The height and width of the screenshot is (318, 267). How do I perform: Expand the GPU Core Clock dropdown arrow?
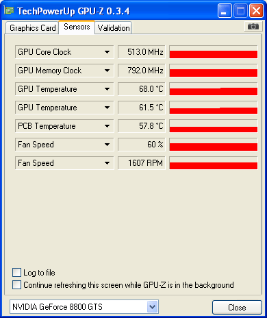point(107,52)
